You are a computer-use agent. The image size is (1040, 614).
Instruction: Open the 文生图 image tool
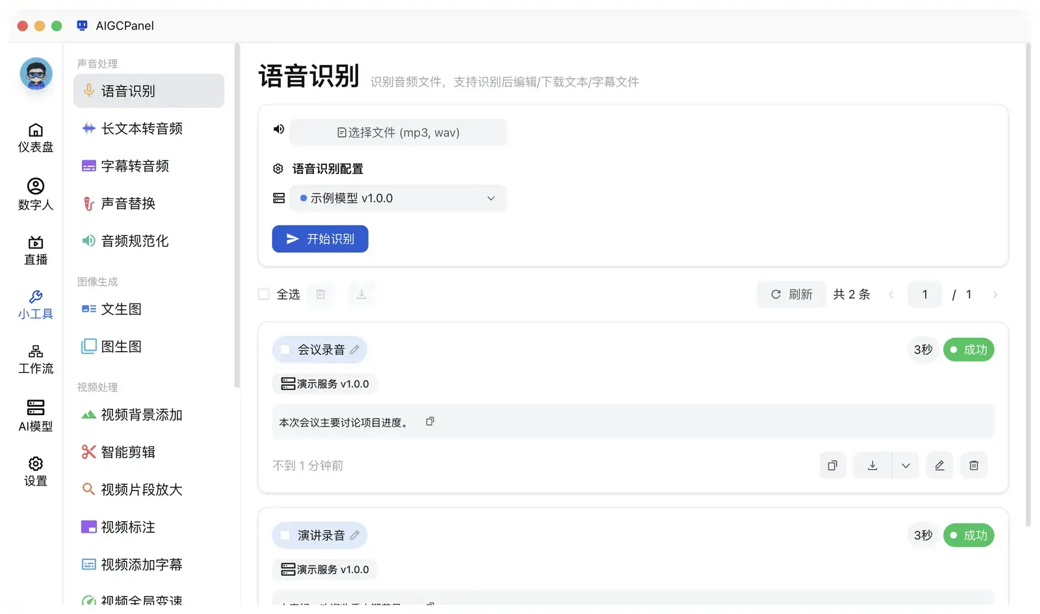(149, 309)
